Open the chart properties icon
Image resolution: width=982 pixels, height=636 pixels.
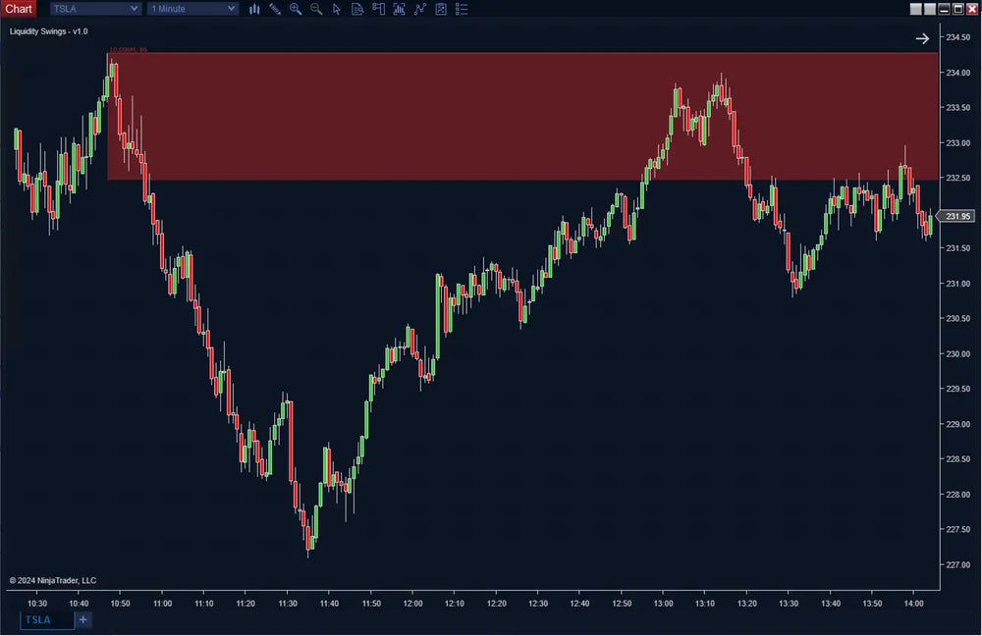(440, 9)
